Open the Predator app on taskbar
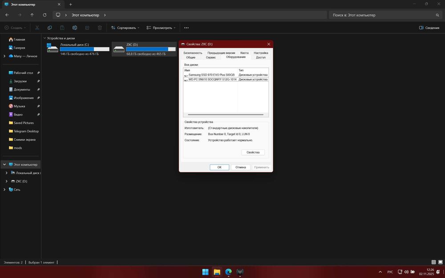This screenshot has height=278, width=445. coord(240,272)
